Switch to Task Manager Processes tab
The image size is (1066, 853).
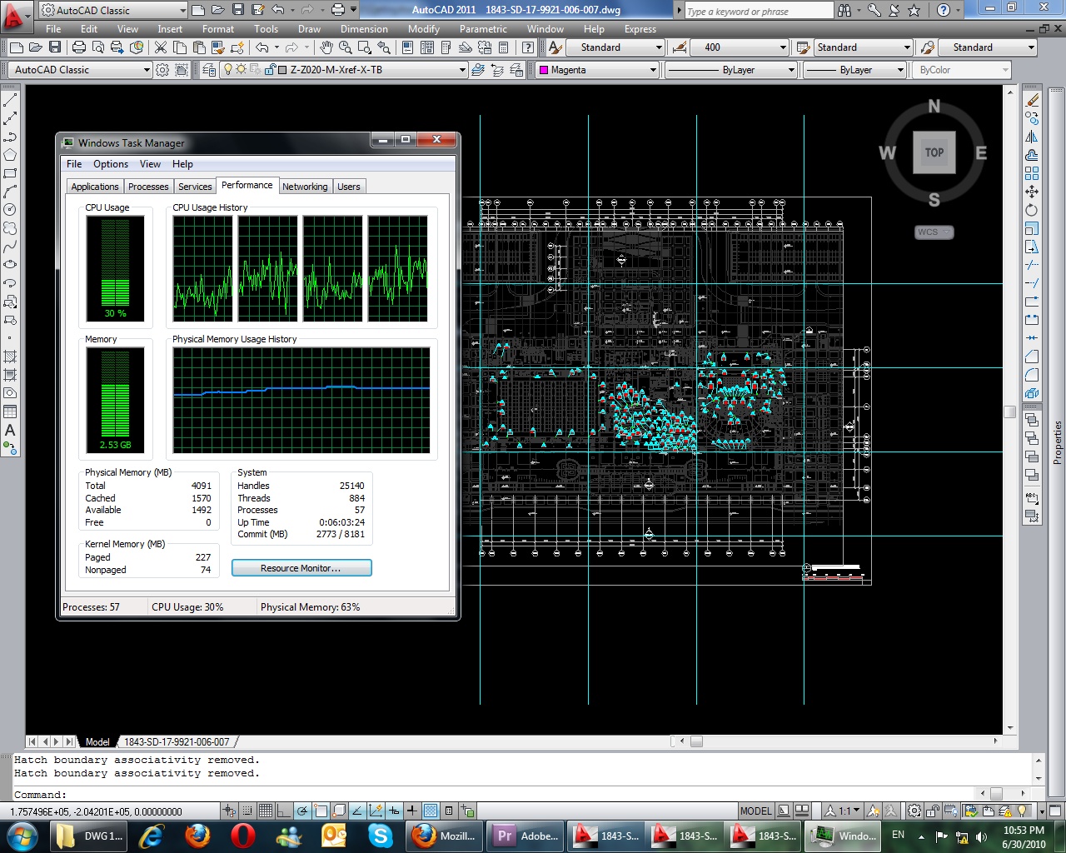point(148,187)
